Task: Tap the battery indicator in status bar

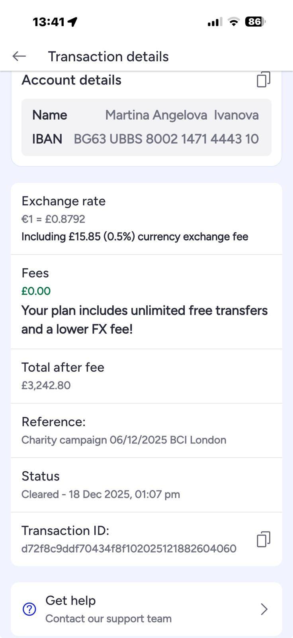Action: point(255,22)
